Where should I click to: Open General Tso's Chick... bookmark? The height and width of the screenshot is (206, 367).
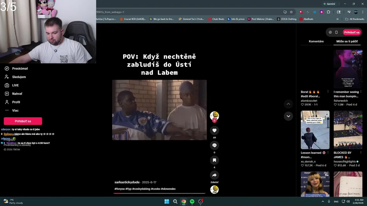point(191,19)
